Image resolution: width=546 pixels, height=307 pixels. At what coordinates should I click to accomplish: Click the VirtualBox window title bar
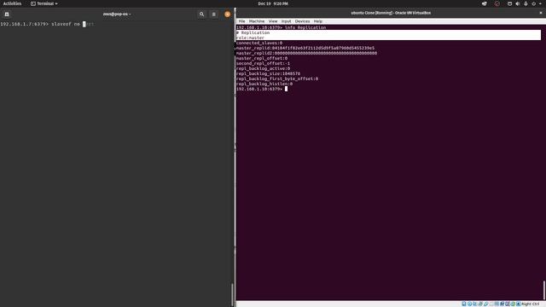coord(391,13)
